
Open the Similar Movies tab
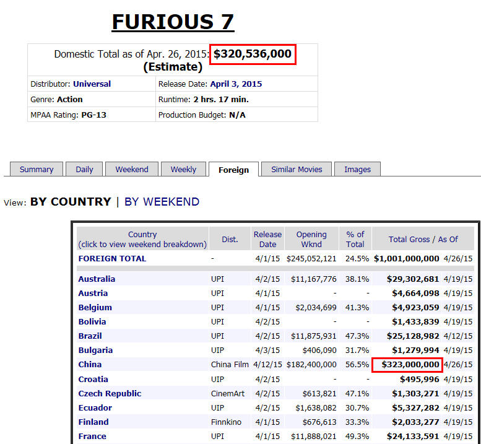297,170
